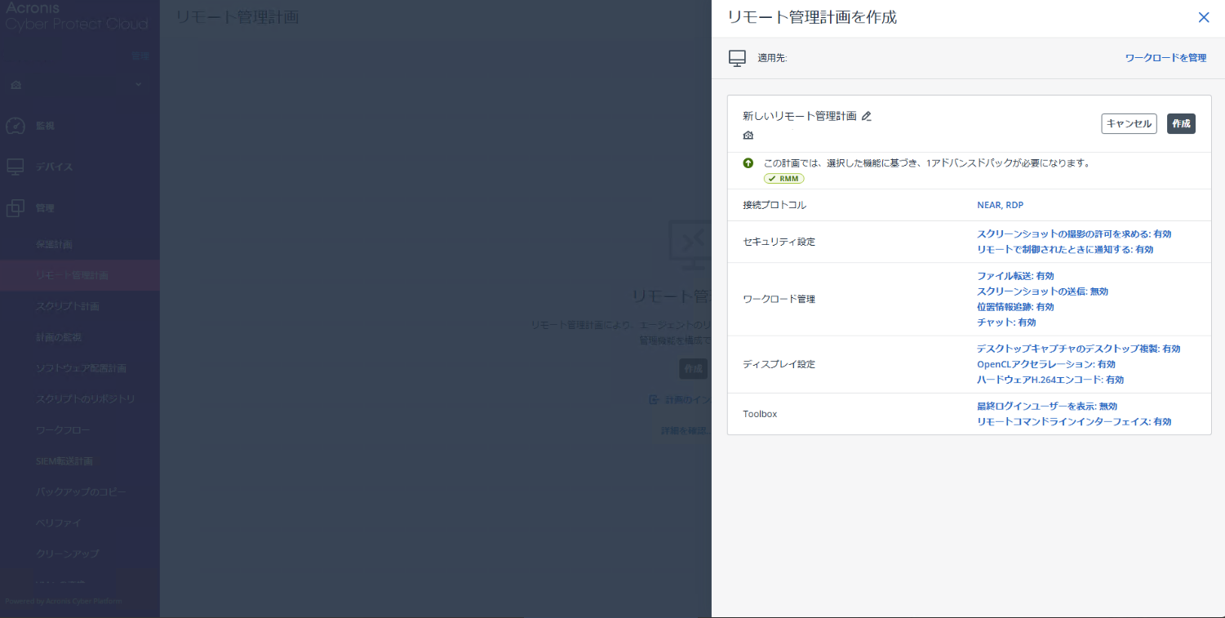Click the 監視 gauge icon in sidebar
Viewport: 1225px width, 618px height.
click(x=15, y=126)
